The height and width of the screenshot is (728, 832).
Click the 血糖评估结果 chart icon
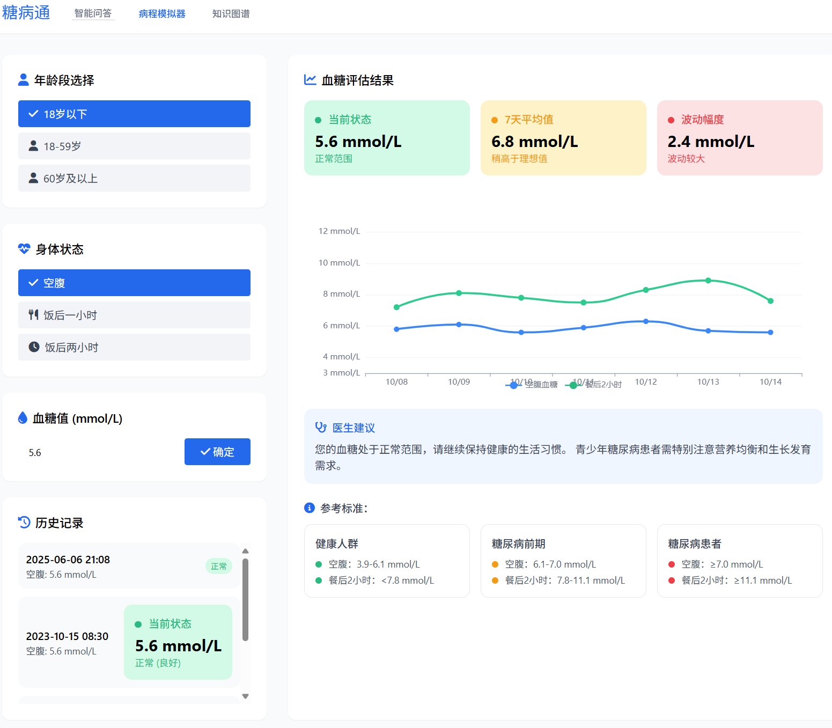tap(310, 79)
